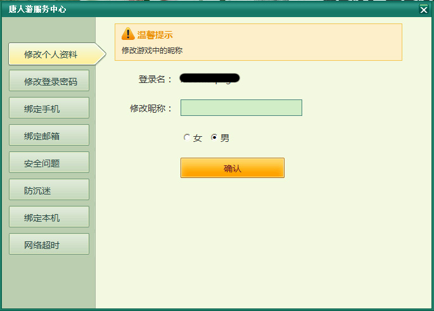The width and height of the screenshot is (434, 311).
Task: Click the 修改昵称 field label
Action: (x=150, y=108)
